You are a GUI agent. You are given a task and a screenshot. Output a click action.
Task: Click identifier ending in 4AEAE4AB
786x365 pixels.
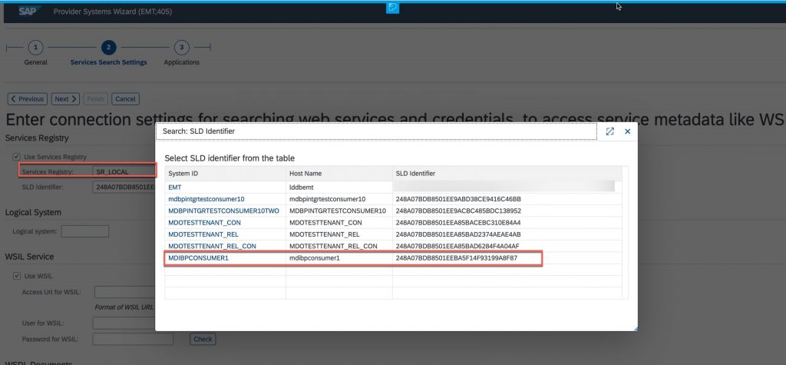(x=458, y=234)
